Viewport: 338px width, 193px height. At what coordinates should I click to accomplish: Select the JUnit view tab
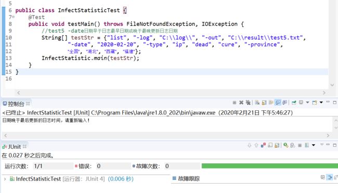(x=11, y=147)
